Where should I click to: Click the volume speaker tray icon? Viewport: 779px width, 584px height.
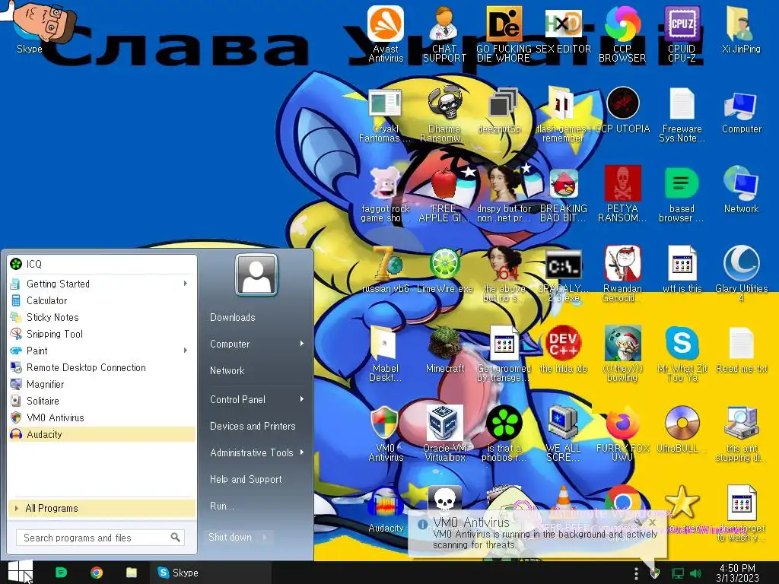(695, 573)
